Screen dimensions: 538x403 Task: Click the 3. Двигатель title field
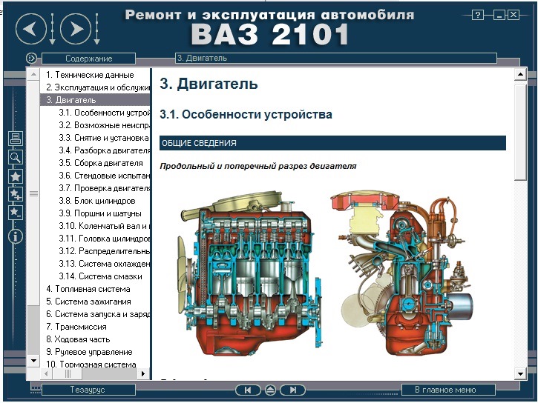click(336, 59)
